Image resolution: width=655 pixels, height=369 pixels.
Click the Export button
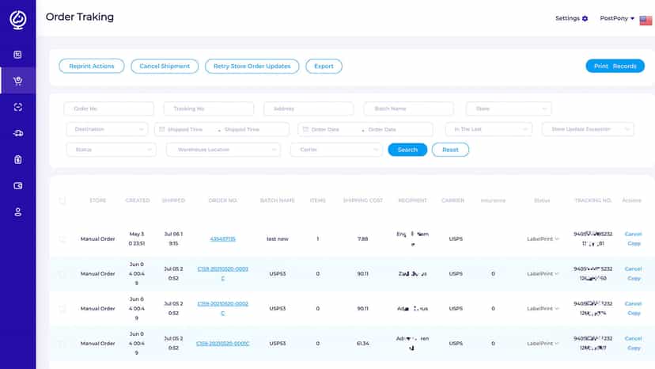[324, 66]
